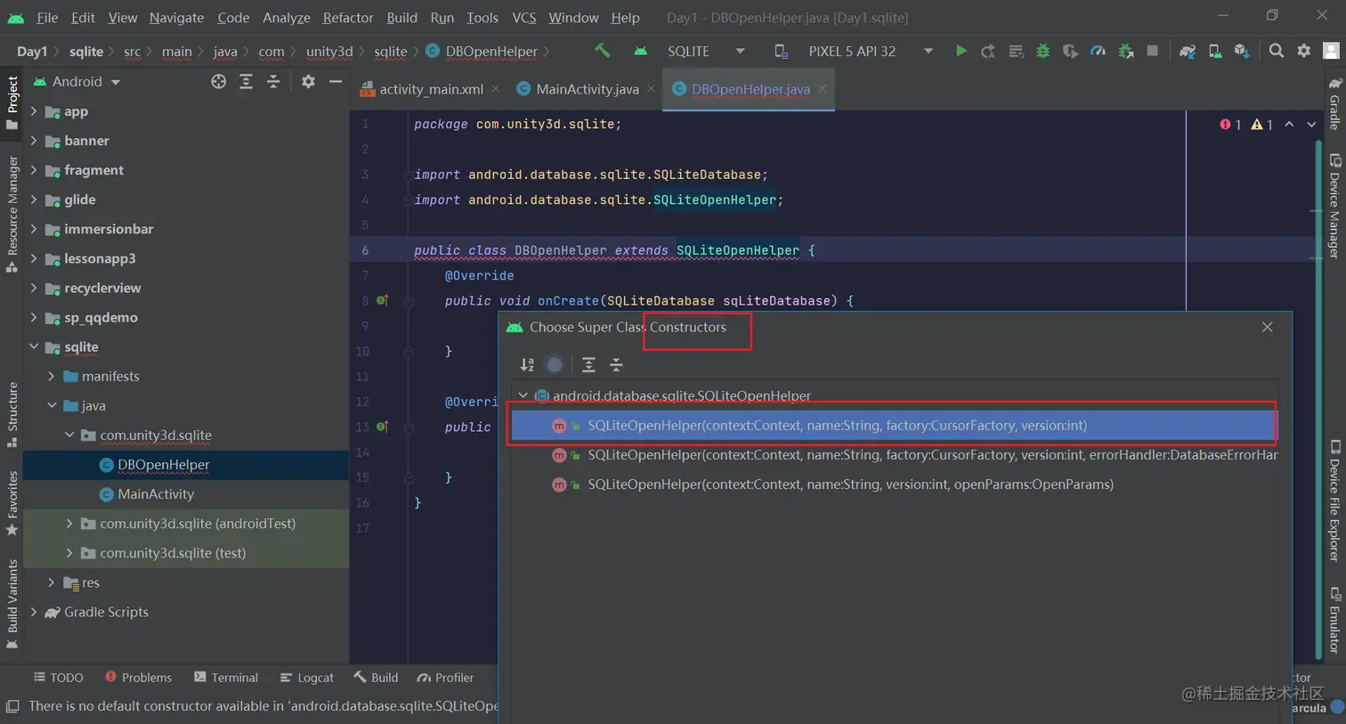Go to previous highlighted error arrow
The width and height of the screenshot is (1346, 724).
(x=1289, y=125)
